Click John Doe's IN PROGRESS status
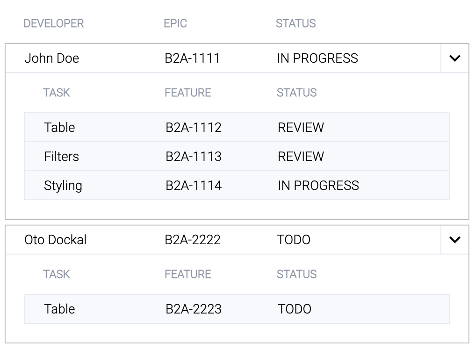 [317, 58]
